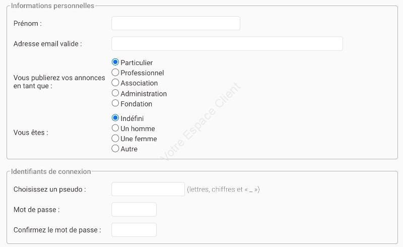Click the Prénom text field
Viewport: 403px width, 247px height.
pos(176,23)
